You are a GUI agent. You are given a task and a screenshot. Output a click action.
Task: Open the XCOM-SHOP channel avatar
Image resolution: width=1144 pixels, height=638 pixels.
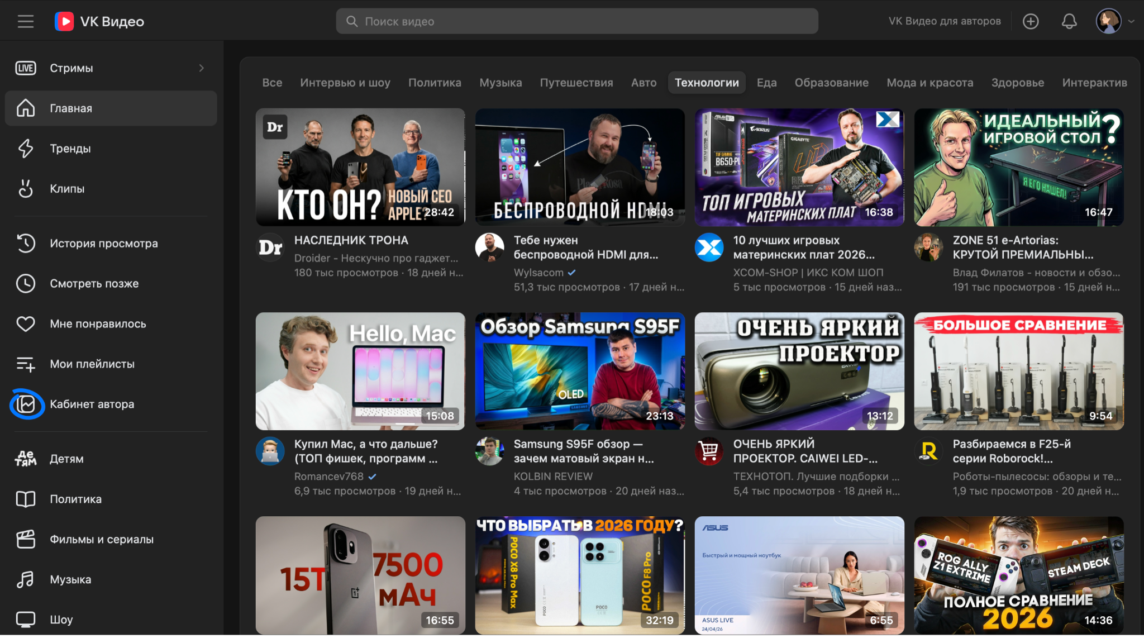click(709, 247)
